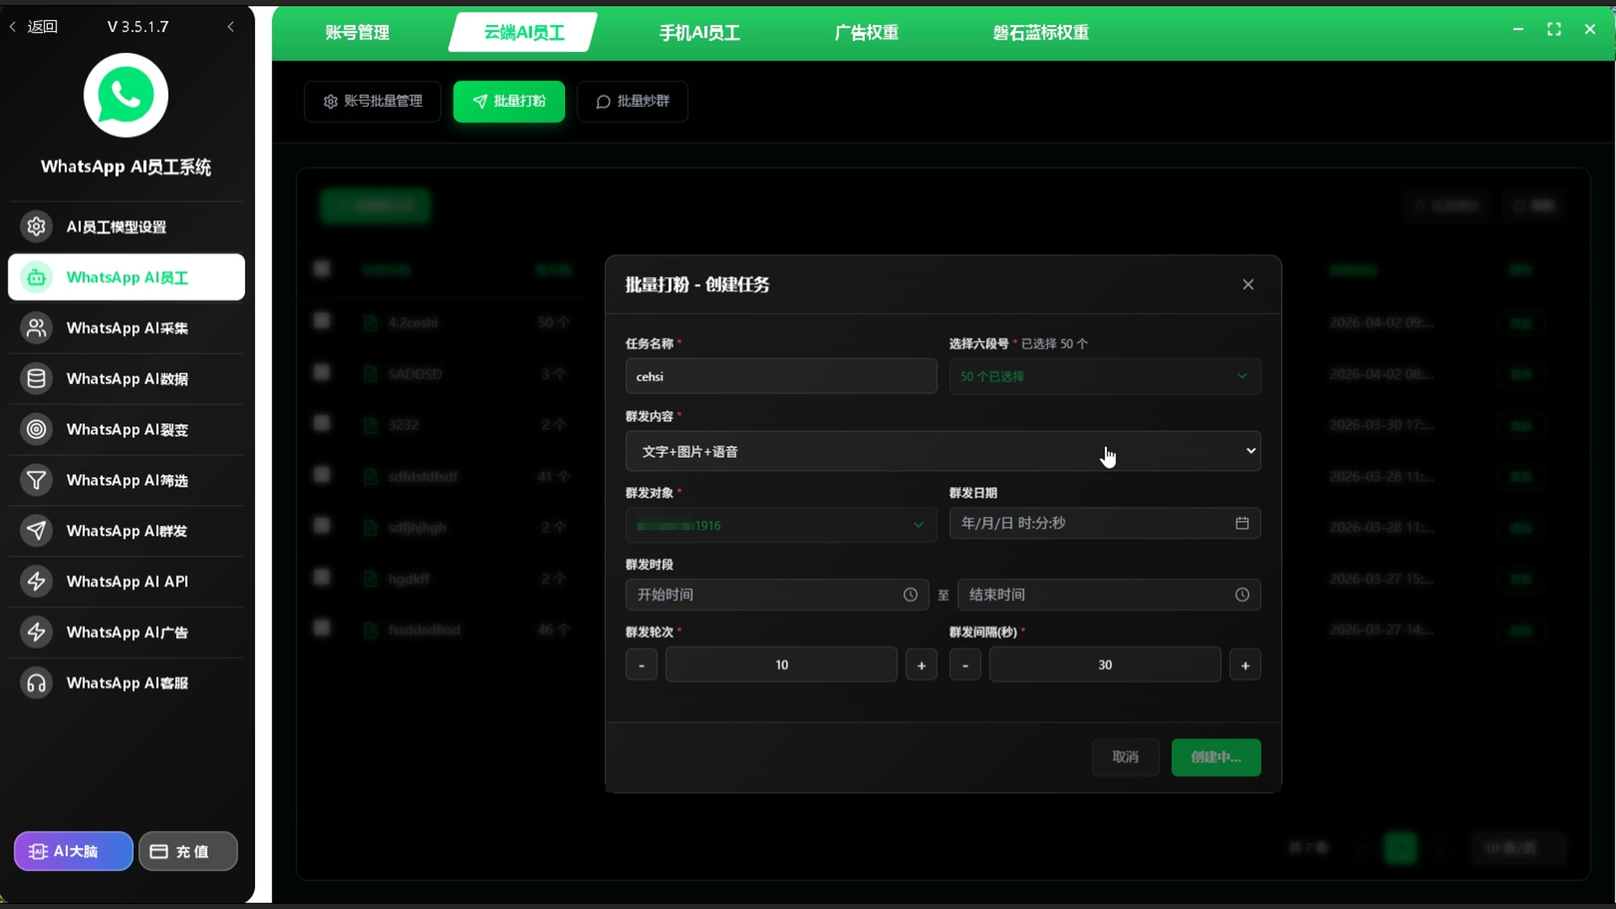
Task: Toggle the select-all checkbox in table header
Action: click(x=322, y=269)
